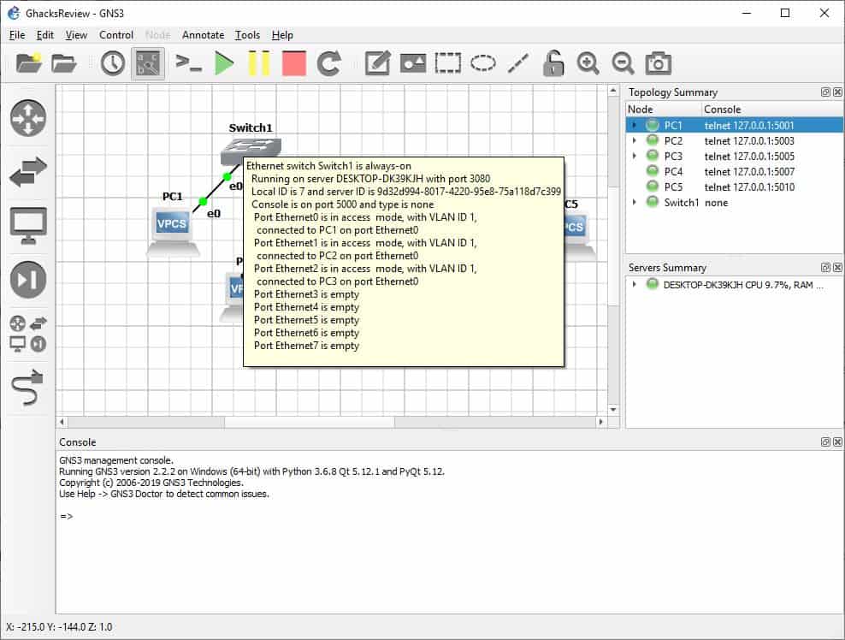845x640 pixels.
Task: Expand the PC3 node in Topology Summary
Action: [635, 157]
